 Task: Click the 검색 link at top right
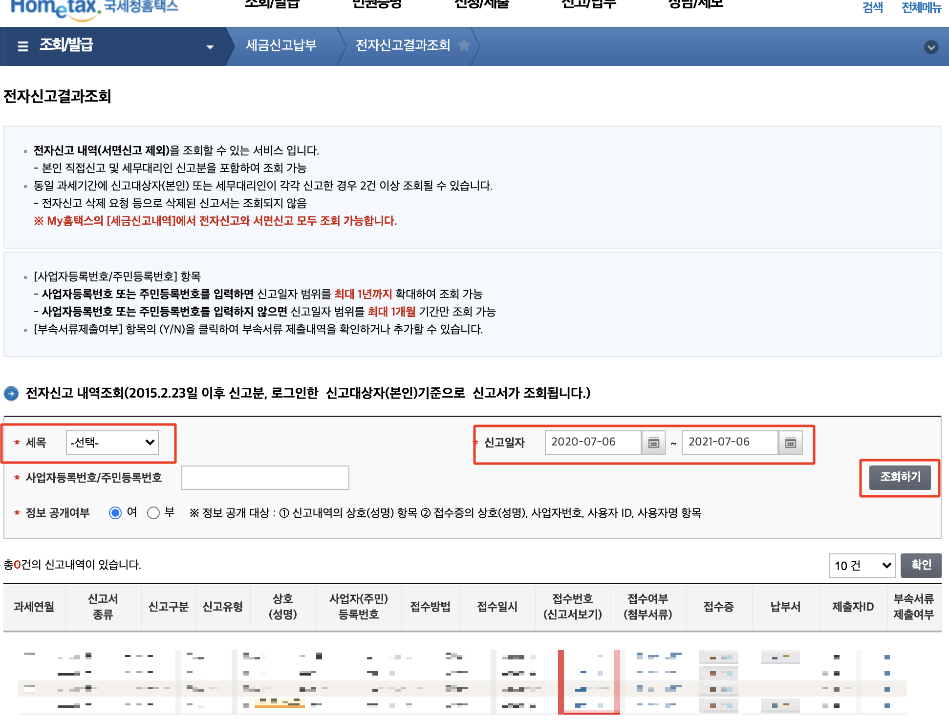[873, 8]
